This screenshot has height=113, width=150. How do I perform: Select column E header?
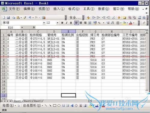pyautogui.click(x=68, y=32)
